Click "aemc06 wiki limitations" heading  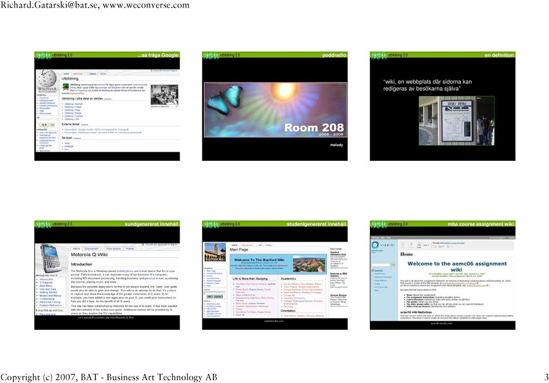pyautogui.click(x=416, y=312)
